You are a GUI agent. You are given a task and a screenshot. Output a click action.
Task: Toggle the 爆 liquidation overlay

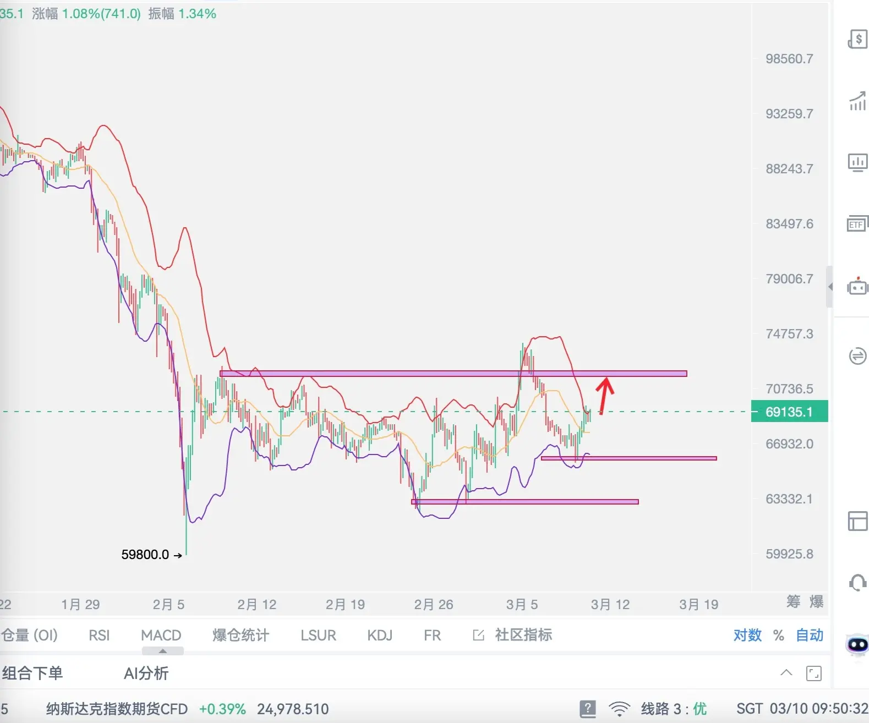pyautogui.click(x=816, y=601)
